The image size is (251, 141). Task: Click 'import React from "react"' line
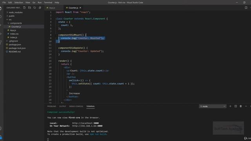[x=73, y=12]
